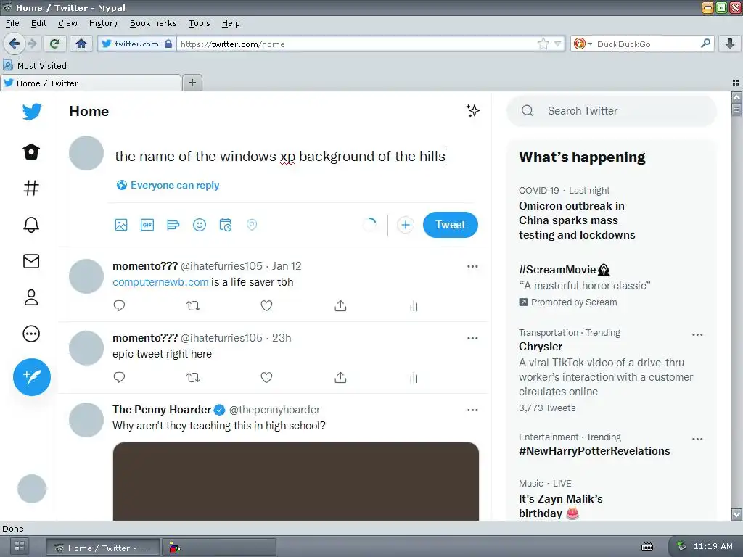Open Home via sidebar house icon
The image size is (743, 557).
click(x=31, y=152)
